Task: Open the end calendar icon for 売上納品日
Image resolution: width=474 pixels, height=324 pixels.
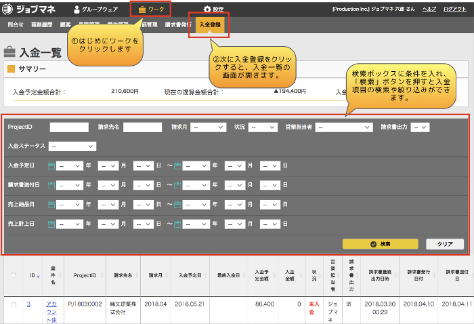Action: click(177, 205)
